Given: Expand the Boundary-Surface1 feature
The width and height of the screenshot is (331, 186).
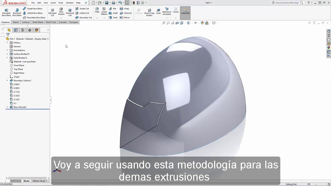Looking at the screenshot, I should (x=7, y=81).
